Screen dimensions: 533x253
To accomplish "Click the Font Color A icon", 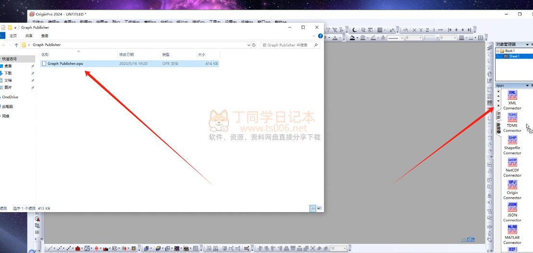I will tap(335, 38).
